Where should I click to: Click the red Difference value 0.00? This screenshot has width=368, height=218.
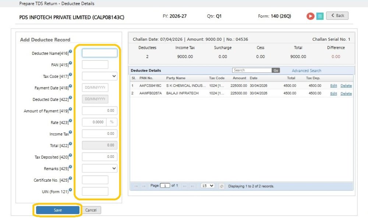[x=336, y=57]
